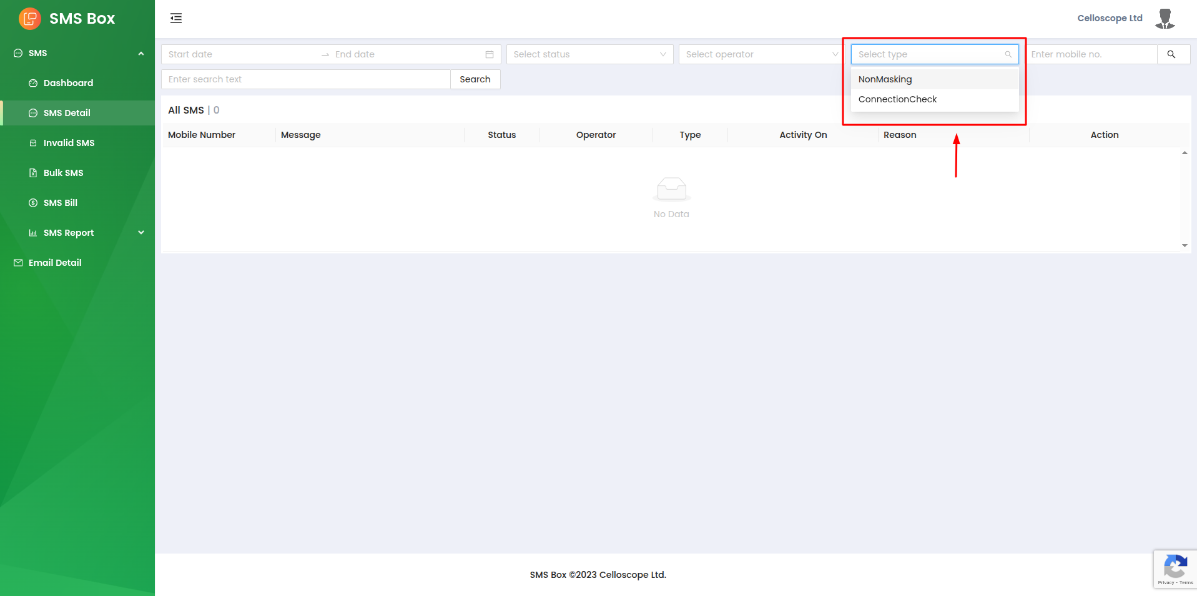Image resolution: width=1197 pixels, height=596 pixels.
Task: Toggle the sidebar collapse hamburger icon
Action: pyautogui.click(x=176, y=18)
